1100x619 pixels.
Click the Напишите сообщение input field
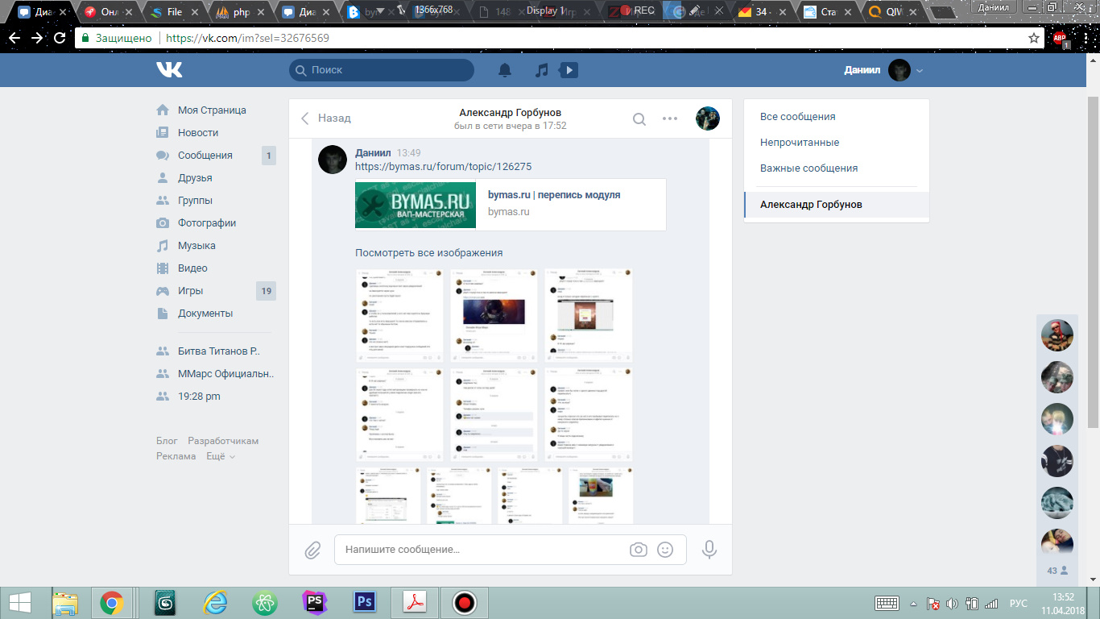(483, 550)
